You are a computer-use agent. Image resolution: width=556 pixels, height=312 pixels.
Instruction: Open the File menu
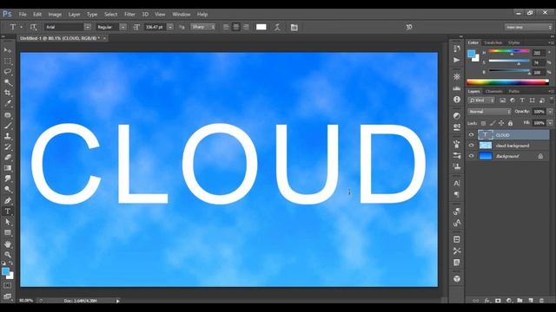[x=23, y=14]
